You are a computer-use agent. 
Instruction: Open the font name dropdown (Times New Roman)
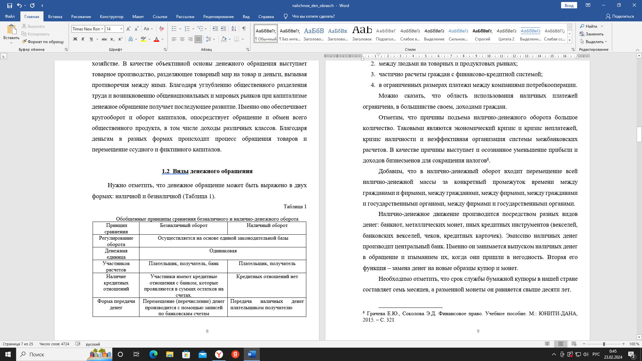click(x=102, y=29)
